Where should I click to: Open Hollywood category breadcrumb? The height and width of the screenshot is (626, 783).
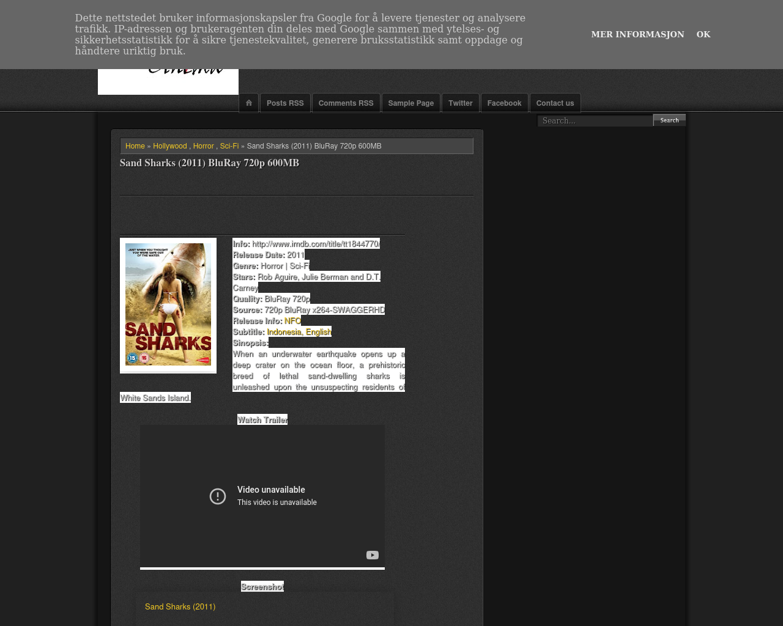pyautogui.click(x=170, y=146)
